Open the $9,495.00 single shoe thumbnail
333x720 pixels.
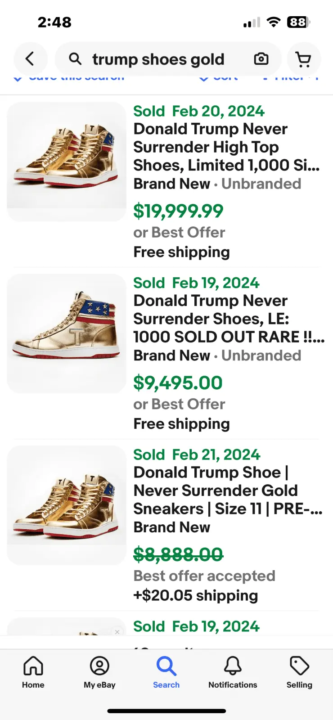click(67, 333)
